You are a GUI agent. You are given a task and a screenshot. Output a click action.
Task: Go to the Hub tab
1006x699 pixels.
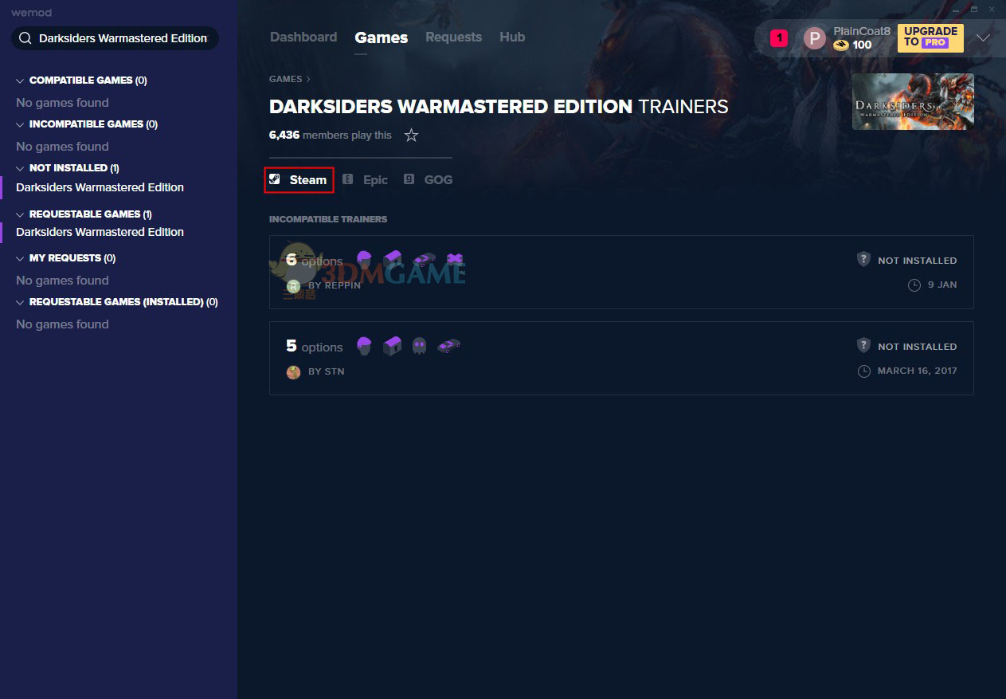tap(512, 37)
